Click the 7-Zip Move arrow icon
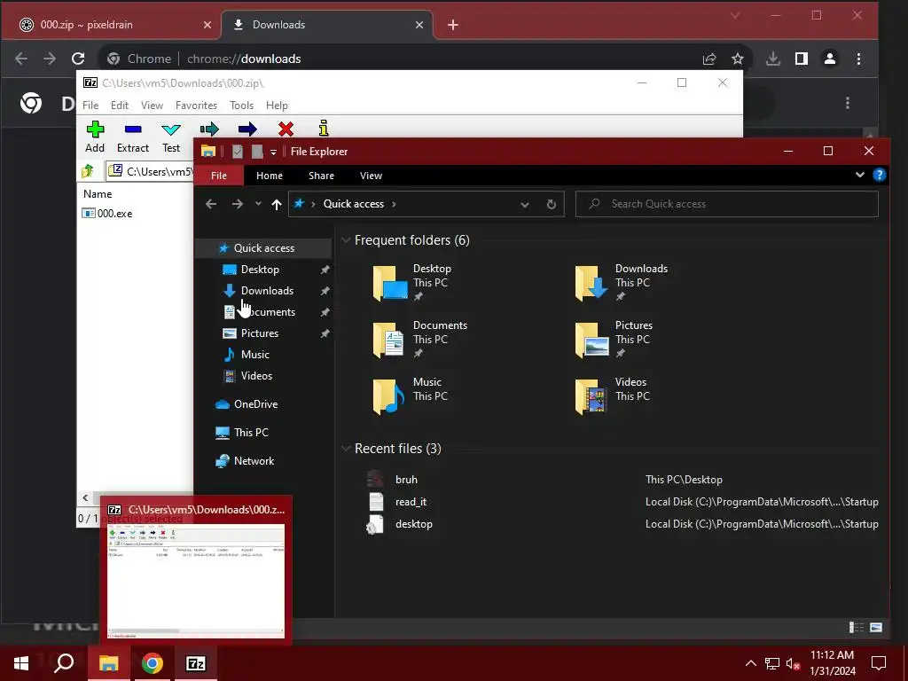 [247, 129]
